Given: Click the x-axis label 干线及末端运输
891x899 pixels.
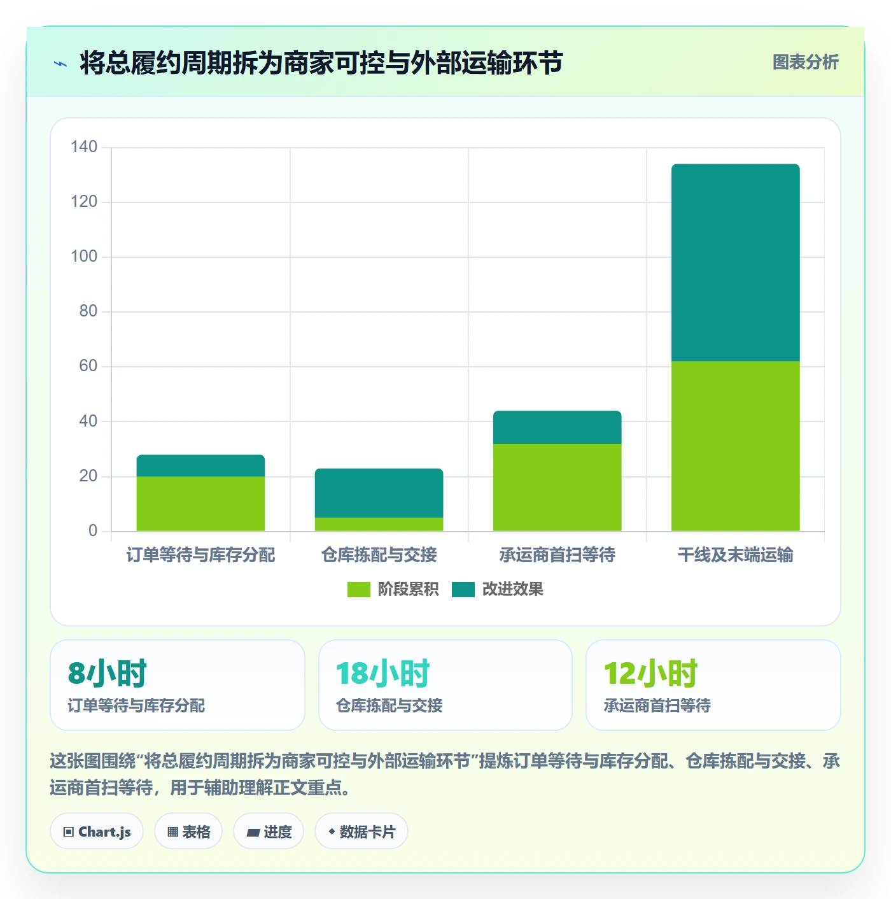Looking at the screenshot, I should [736, 555].
